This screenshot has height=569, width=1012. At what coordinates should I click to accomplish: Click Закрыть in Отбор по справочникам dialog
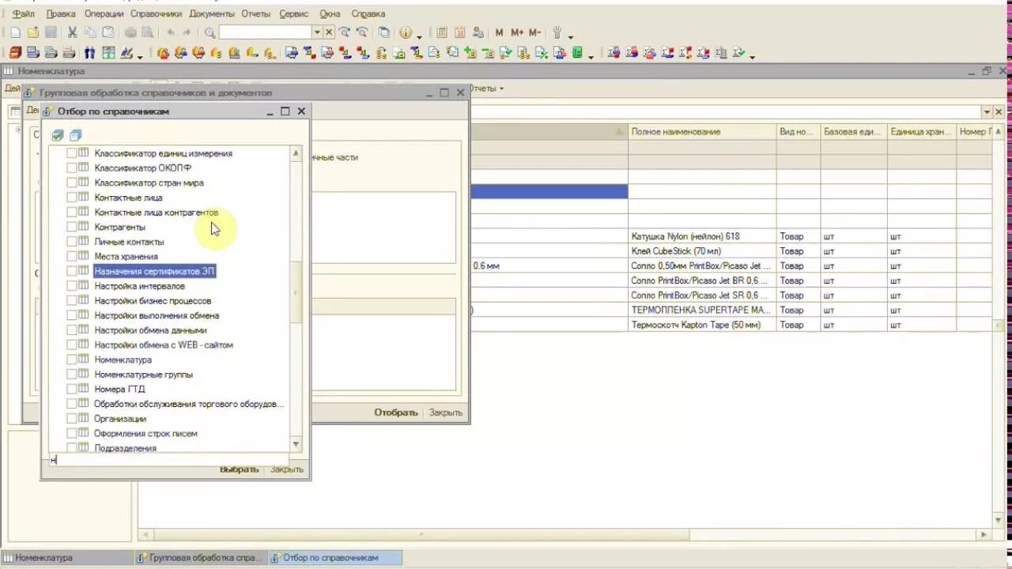coord(286,469)
